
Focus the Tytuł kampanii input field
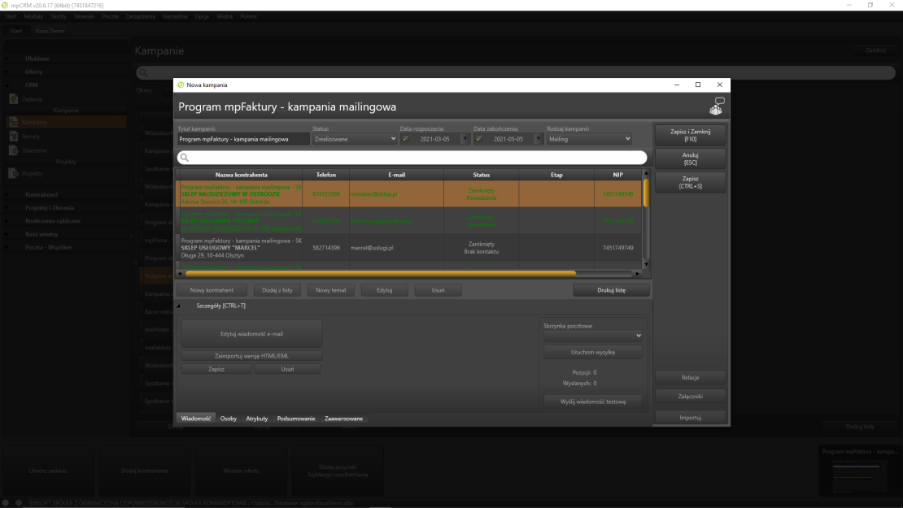[243, 139]
